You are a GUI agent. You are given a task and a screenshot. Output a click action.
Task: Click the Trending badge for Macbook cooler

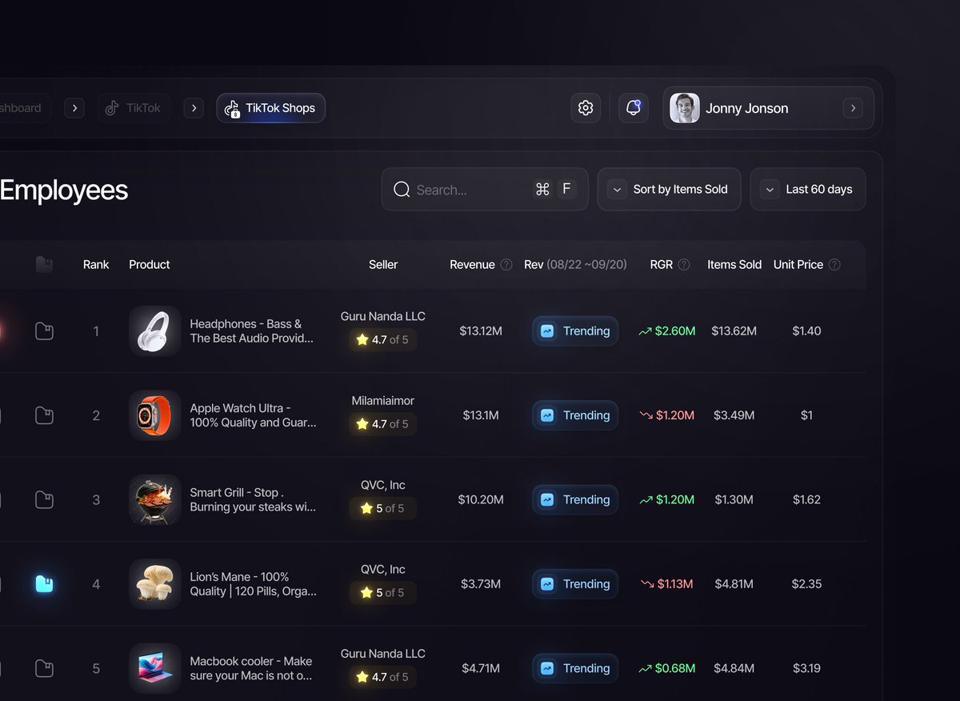[575, 668]
